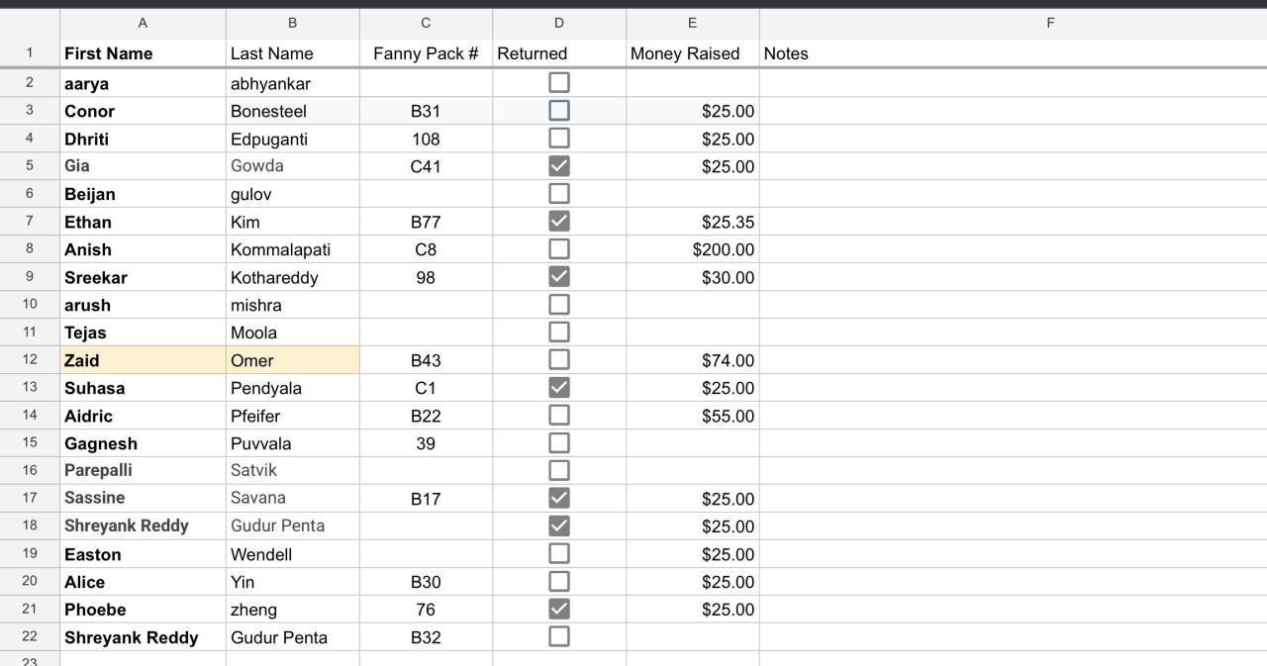This screenshot has height=666, width=1267.
Task: Uncheck Returned checkbox for Gia Gowda
Action: coord(559,166)
